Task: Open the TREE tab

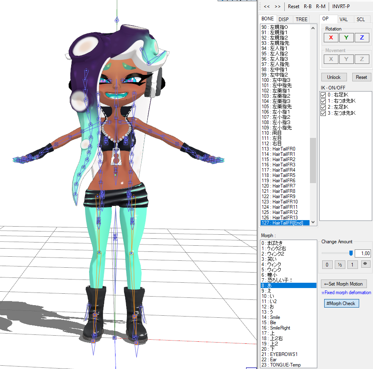Action: coord(301,19)
